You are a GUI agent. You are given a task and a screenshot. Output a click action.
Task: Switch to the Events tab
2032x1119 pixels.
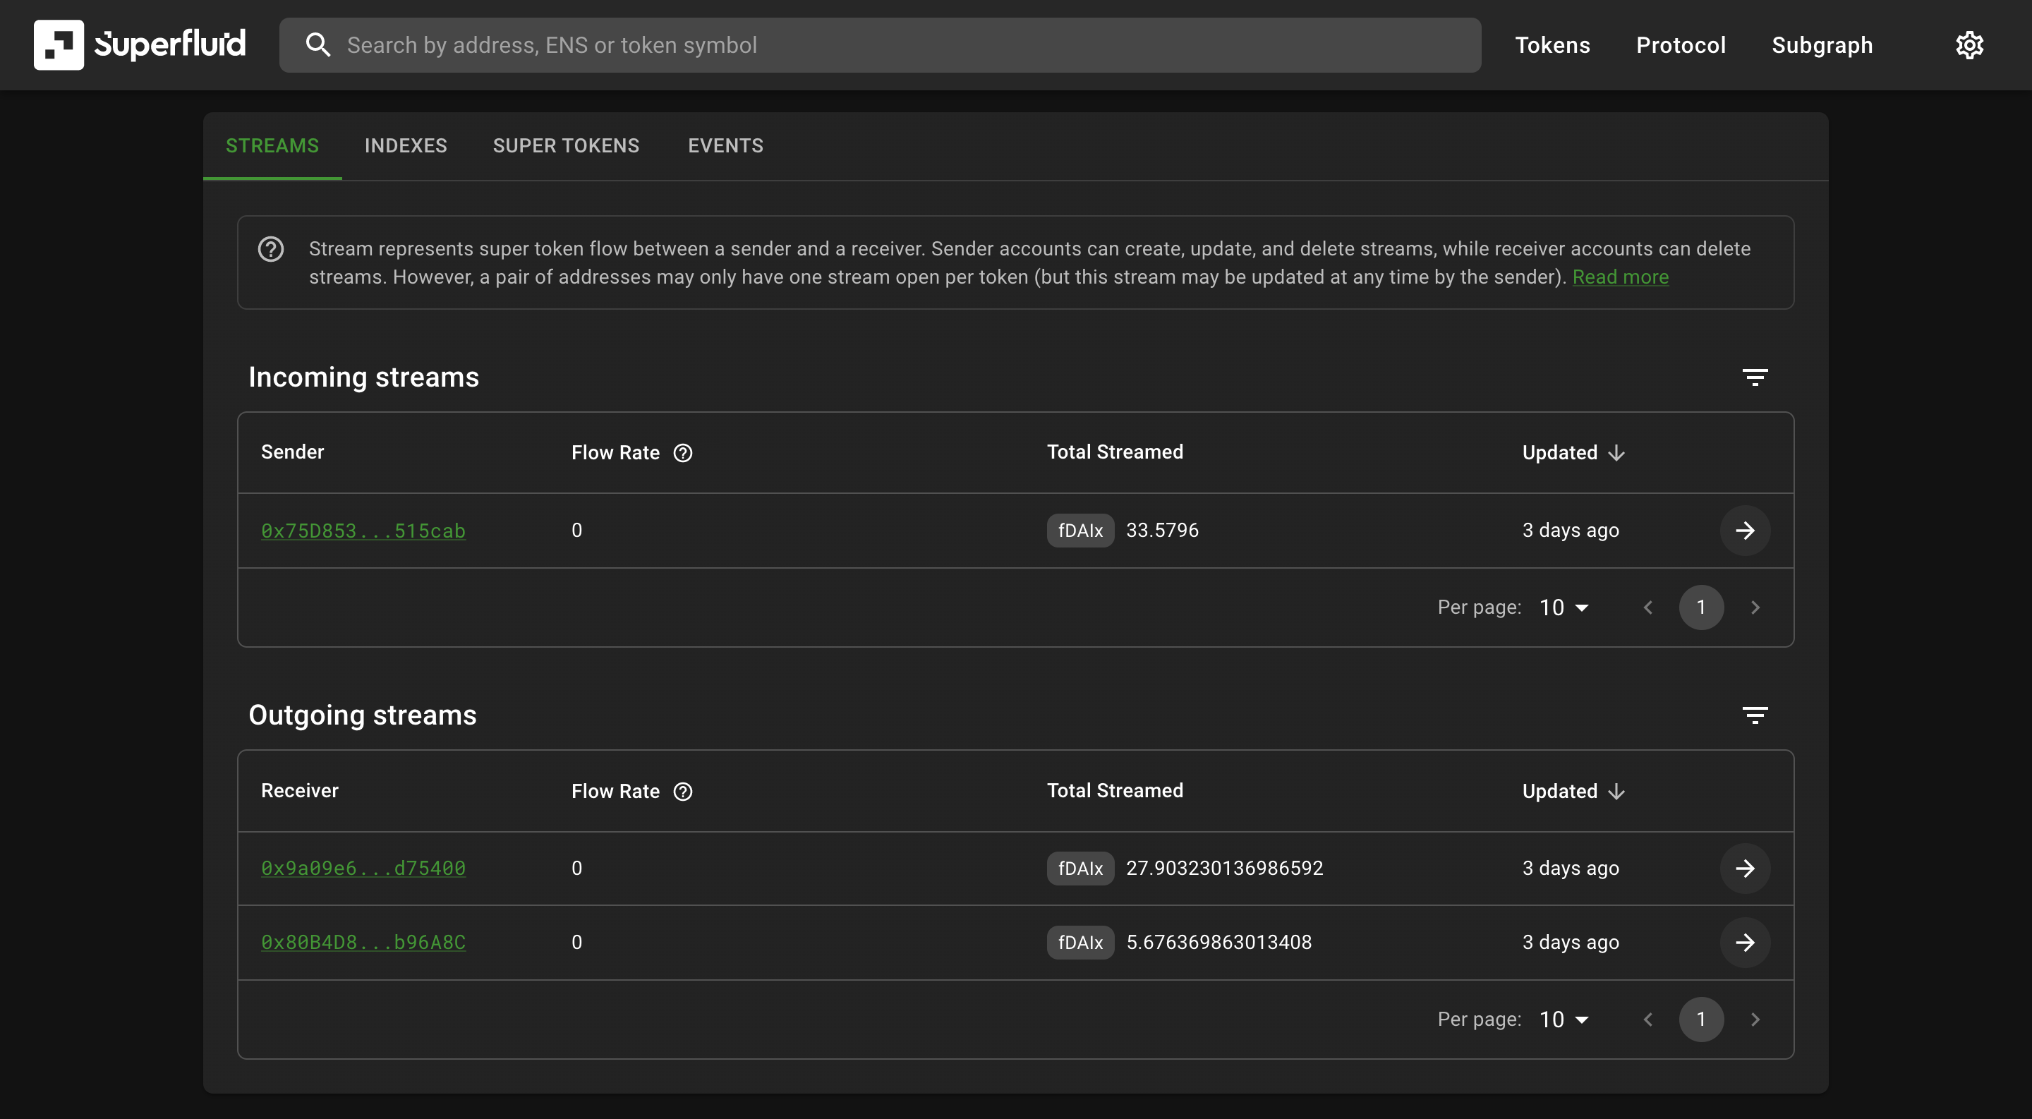click(725, 146)
